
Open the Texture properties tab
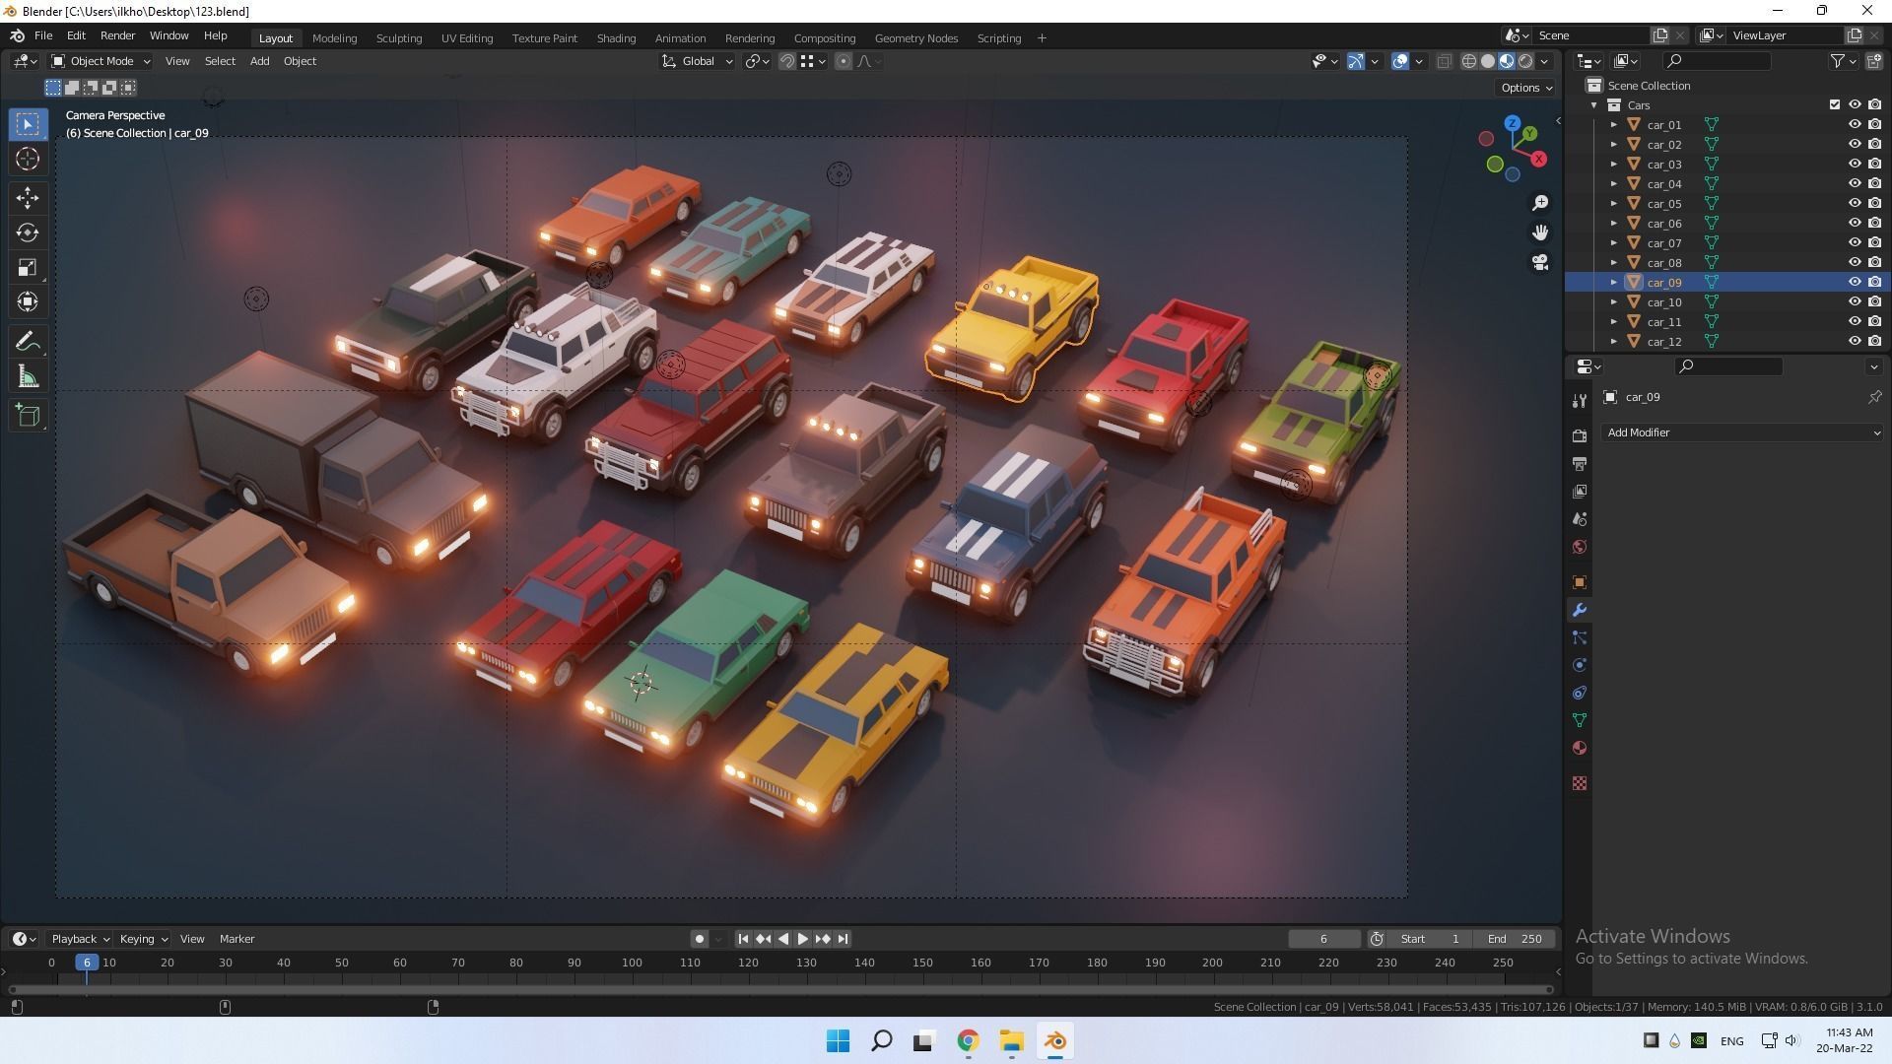click(x=1580, y=783)
